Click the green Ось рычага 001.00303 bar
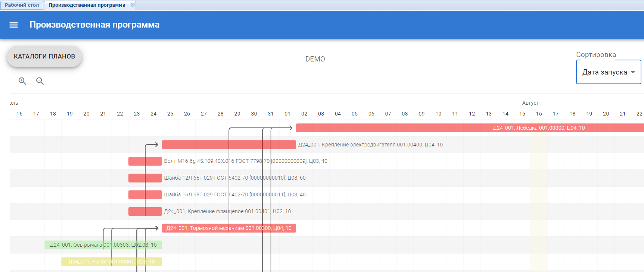 point(75,245)
